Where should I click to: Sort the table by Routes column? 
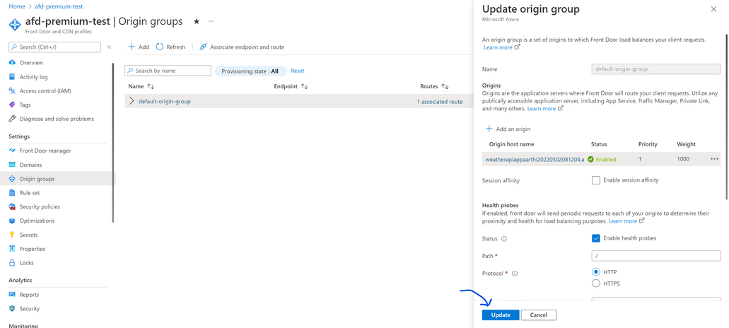click(434, 86)
